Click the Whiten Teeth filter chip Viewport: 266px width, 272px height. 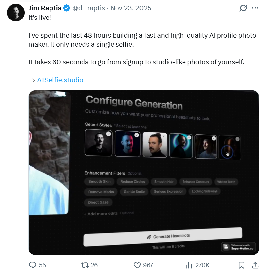click(x=226, y=182)
